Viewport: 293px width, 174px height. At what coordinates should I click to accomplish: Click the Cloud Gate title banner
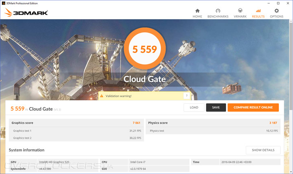144,79
